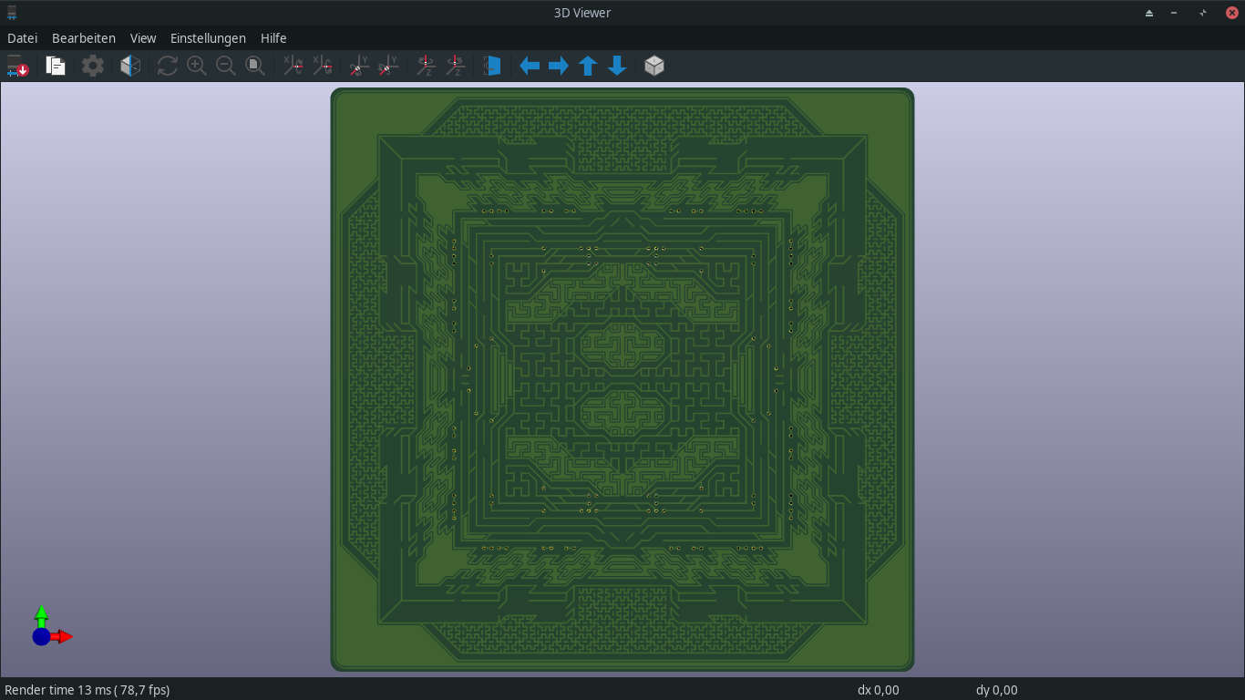1245x700 pixels.
Task: Open the Datei menu
Action: point(22,38)
